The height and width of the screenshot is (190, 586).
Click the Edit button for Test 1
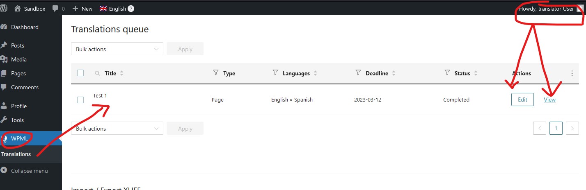click(522, 100)
